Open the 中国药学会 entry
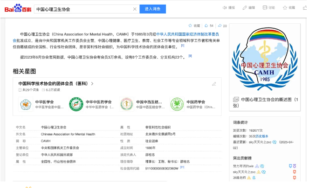The image size is (309, 188). (x=176, y=104)
